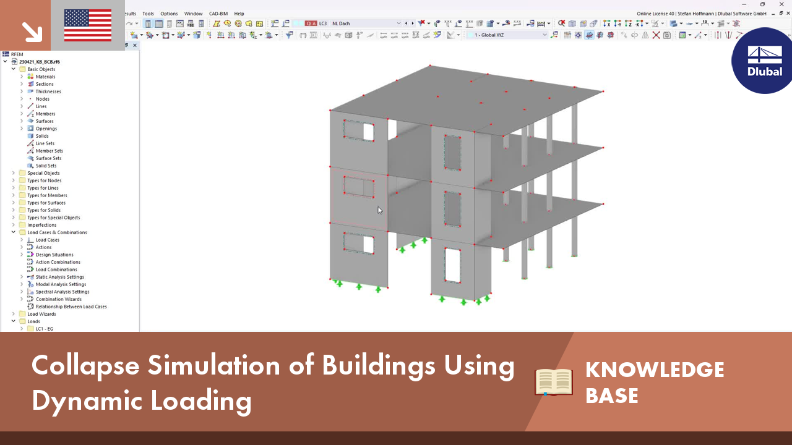The image size is (792, 445).
Task: Open the CAD-BIM menu
Action: 218,13
